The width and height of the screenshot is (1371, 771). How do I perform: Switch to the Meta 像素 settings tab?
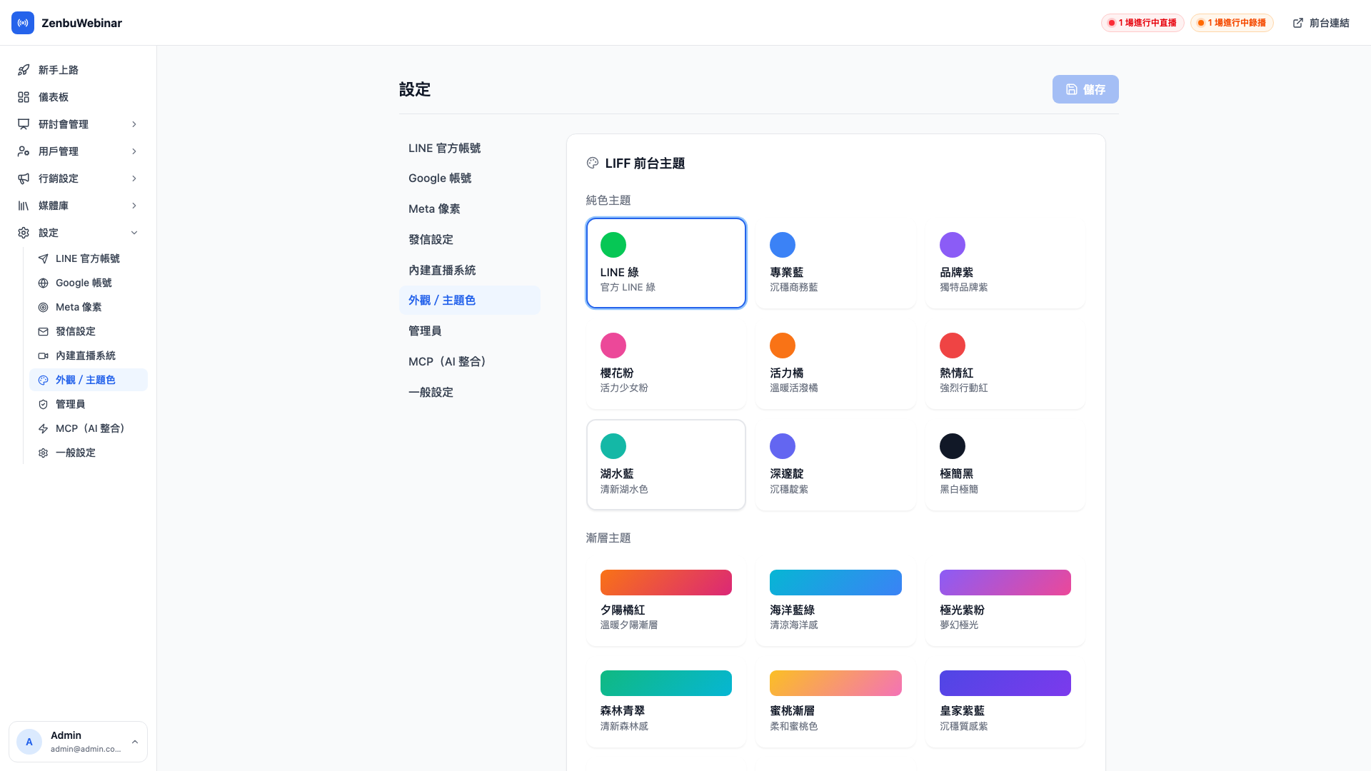point(470,209)
